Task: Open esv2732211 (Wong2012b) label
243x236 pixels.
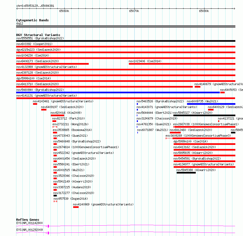Action: (70, 124)
